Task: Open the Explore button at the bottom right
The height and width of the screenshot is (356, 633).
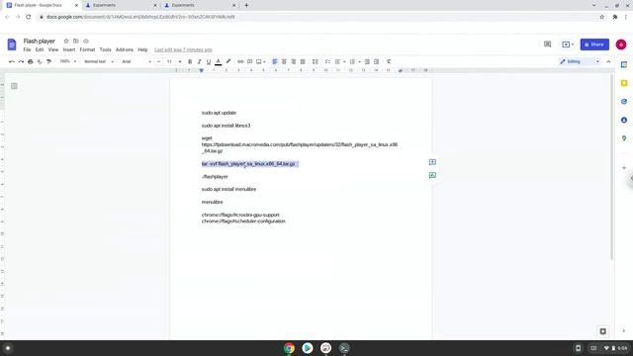Action: tap(602, 331)
